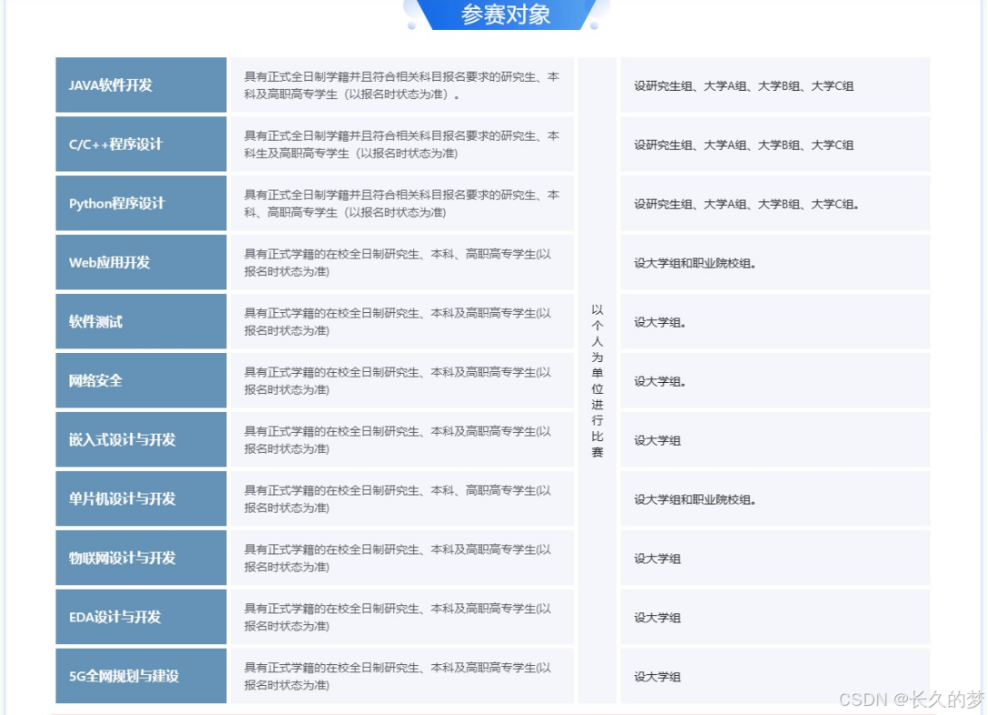The height and width of the screenshot is (715, 988).
Task: Select the C/C++程序设计 category cell
Action: pyautogui.click(x=141, y=145)
